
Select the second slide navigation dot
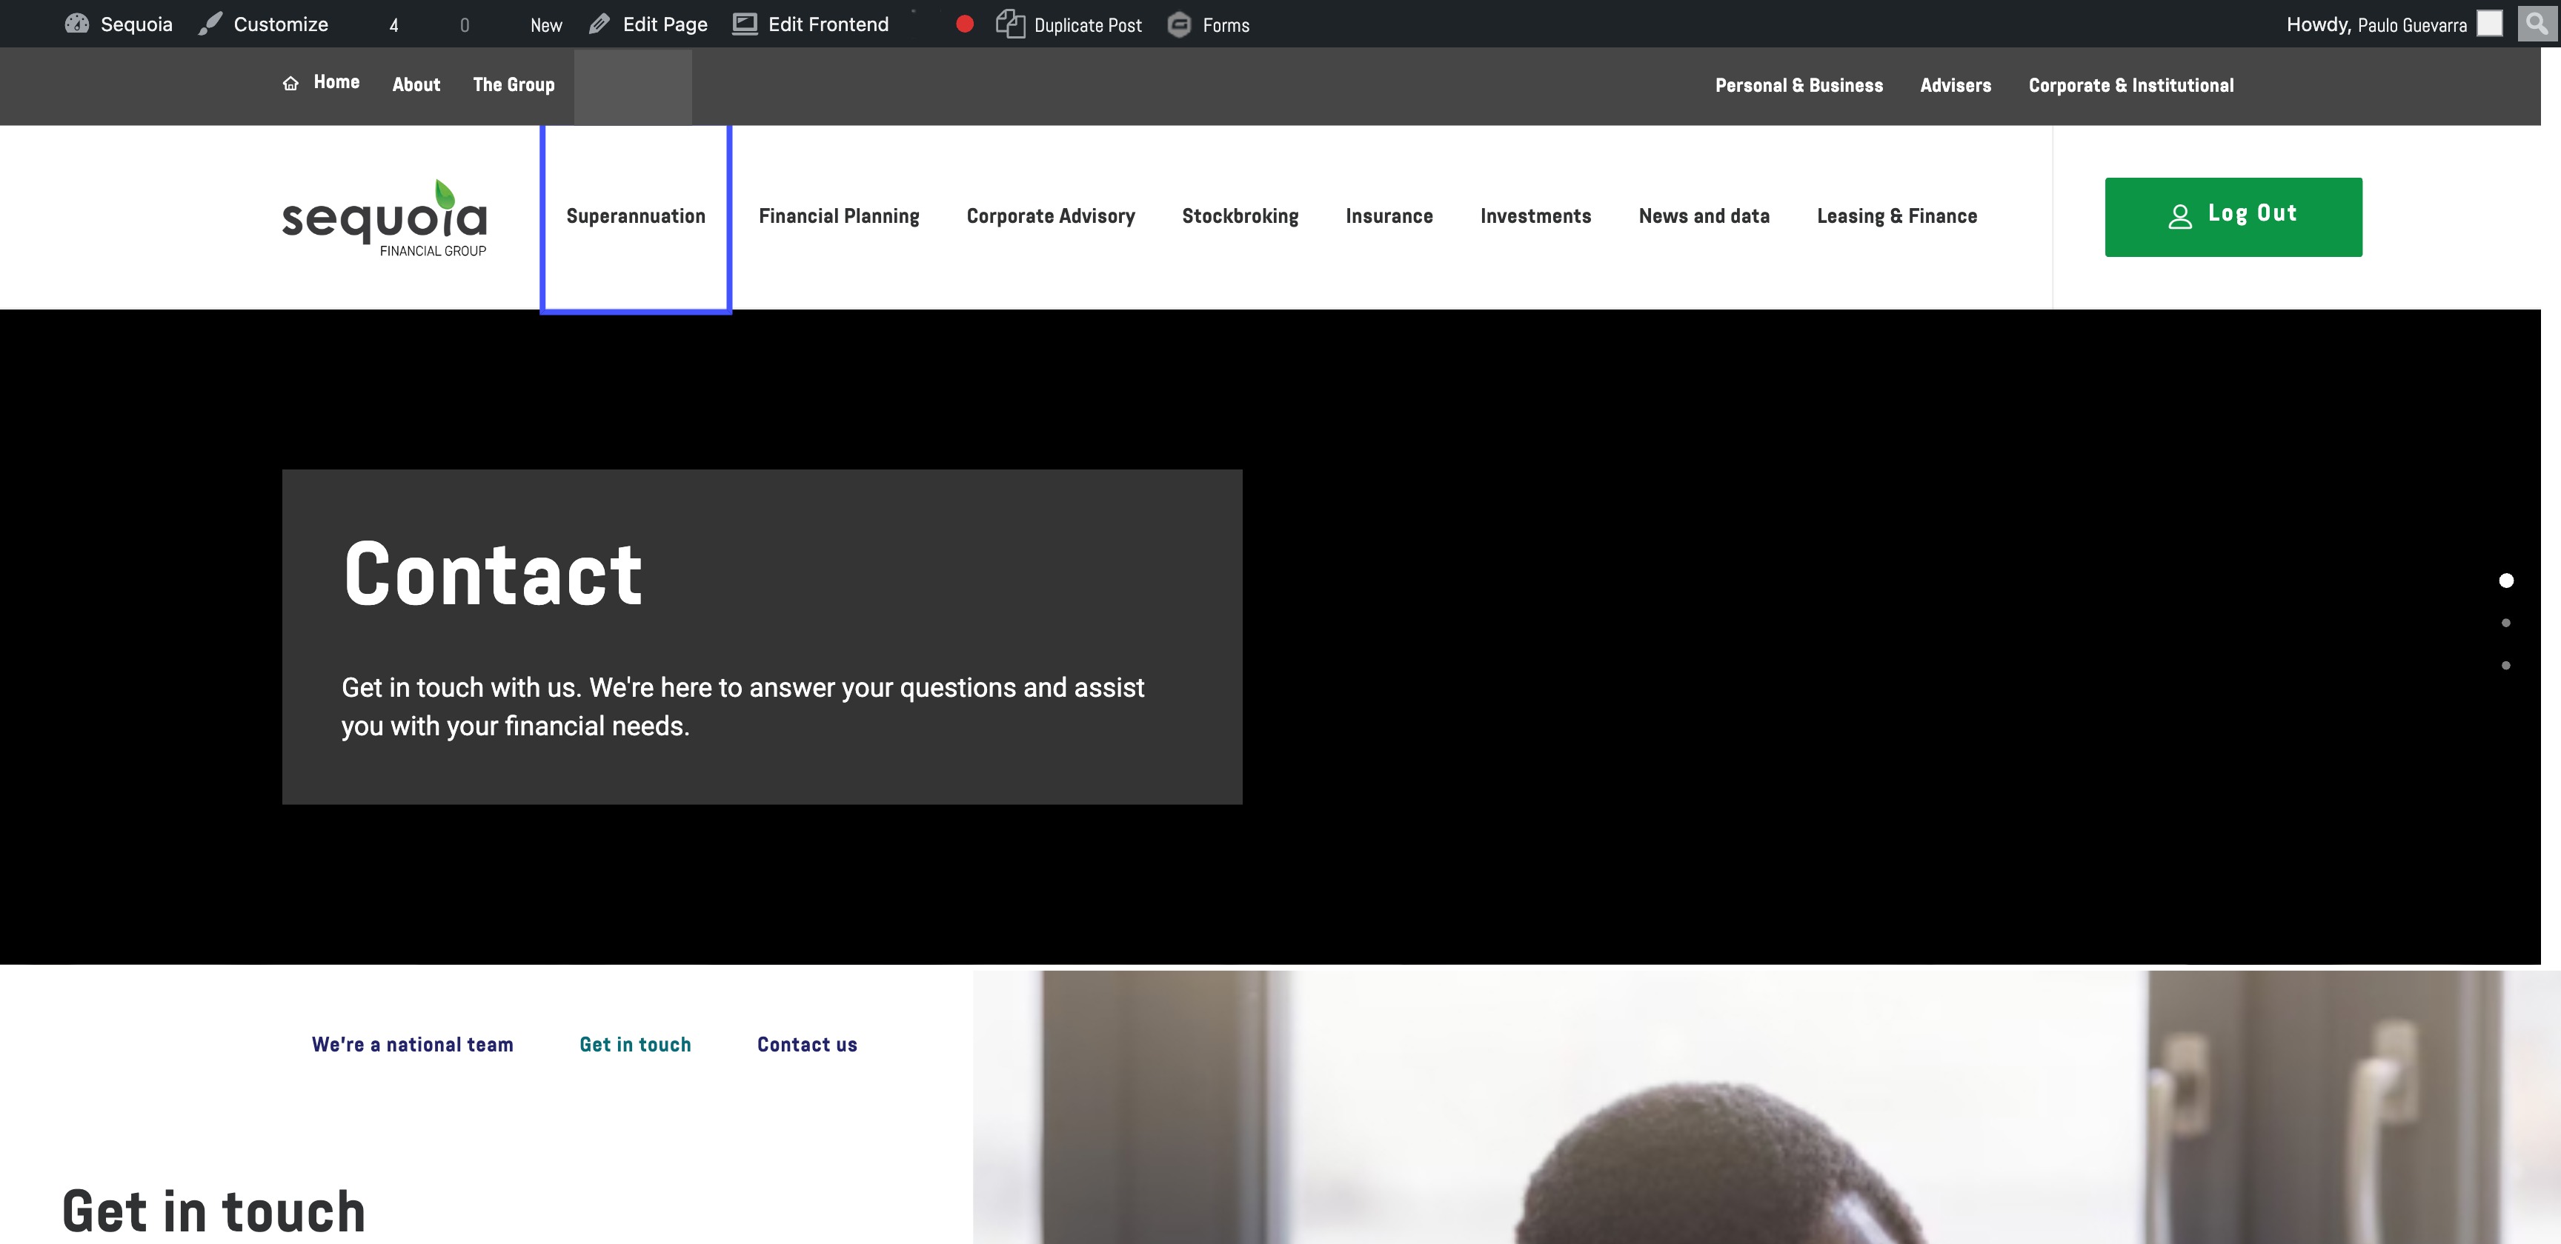tap(2506, 623)
